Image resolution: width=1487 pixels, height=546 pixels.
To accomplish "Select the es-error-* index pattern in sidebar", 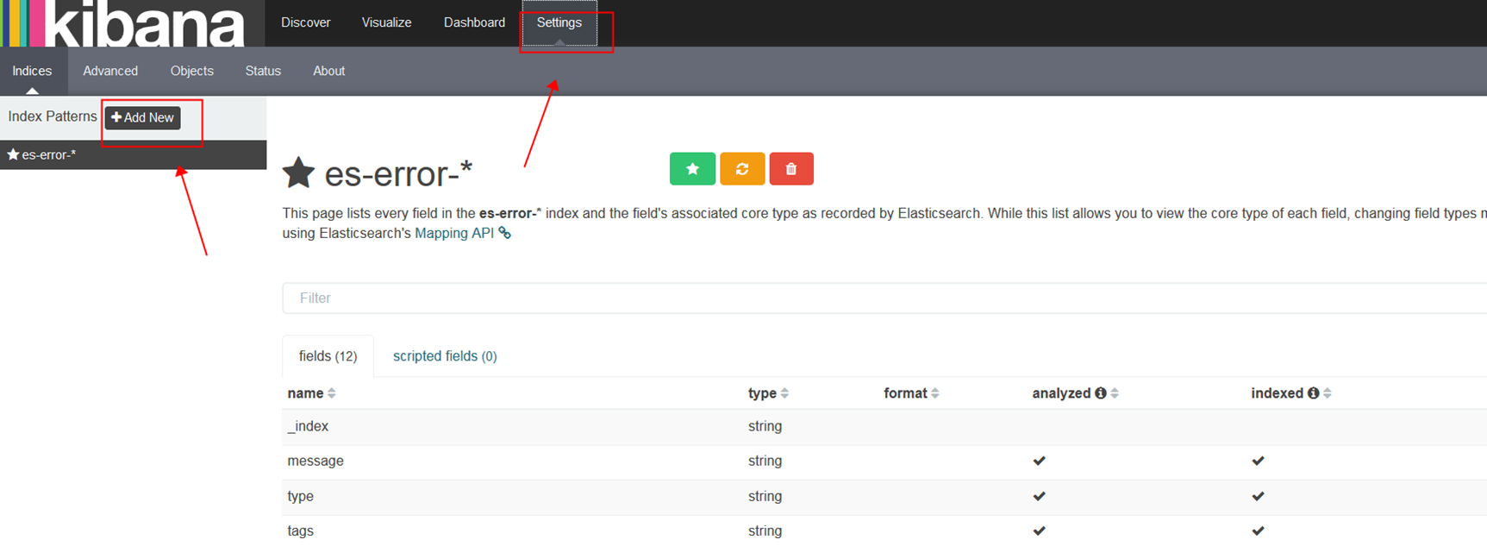I will pyautogui.click(x=49, y=155).
